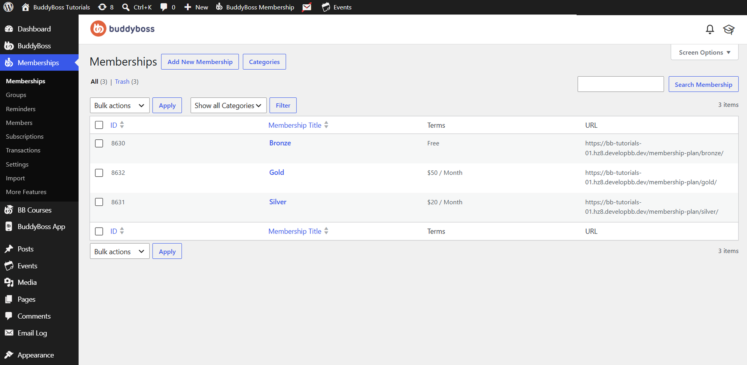Click bottom Apply button

pos(167,251)
